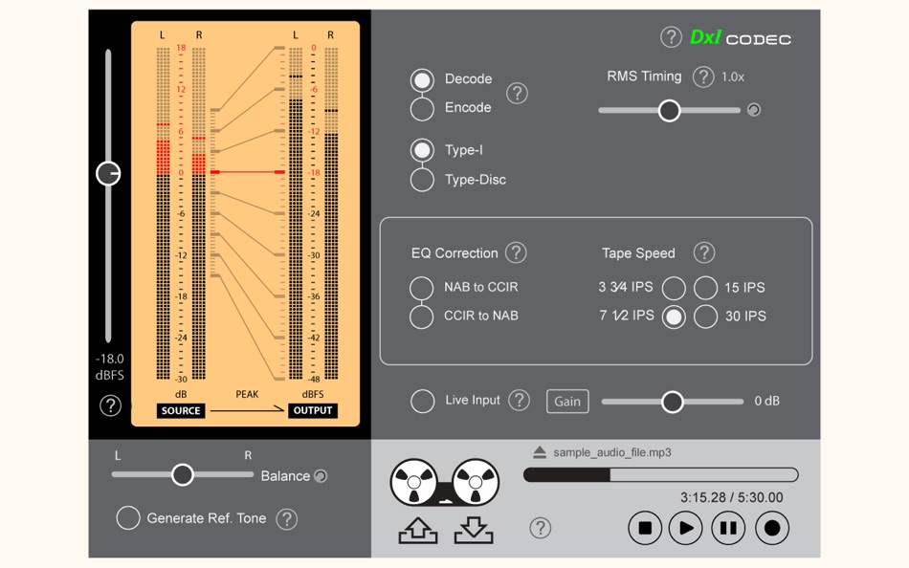Select the Encode mode radio button
The width and height of the screenshot is (909, 568).
coord(422,108)
